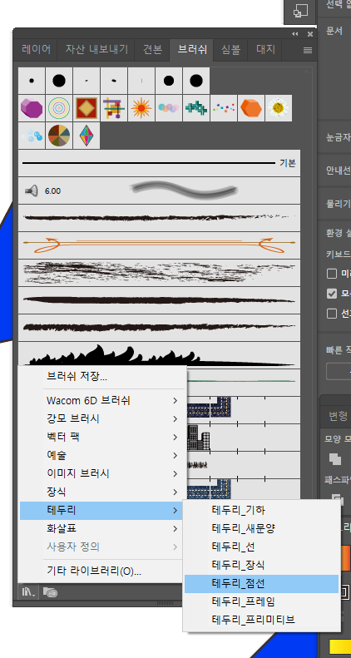This screenshot has height=658, width=351.
Task: Select 테두리_프레임 from the submenu
Action: tap(261, 601)
